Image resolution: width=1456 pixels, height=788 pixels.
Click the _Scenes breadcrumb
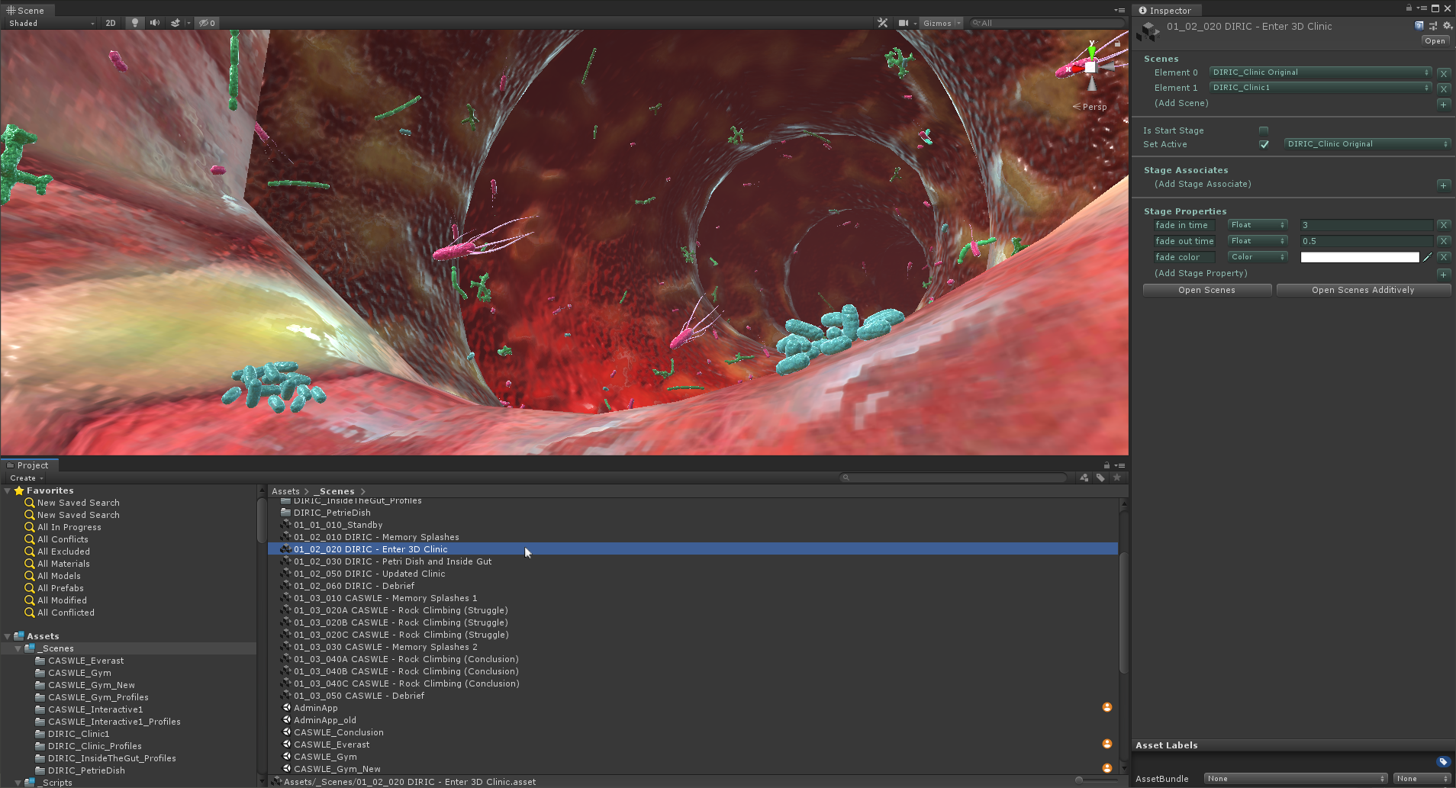(x=335, y=491)
